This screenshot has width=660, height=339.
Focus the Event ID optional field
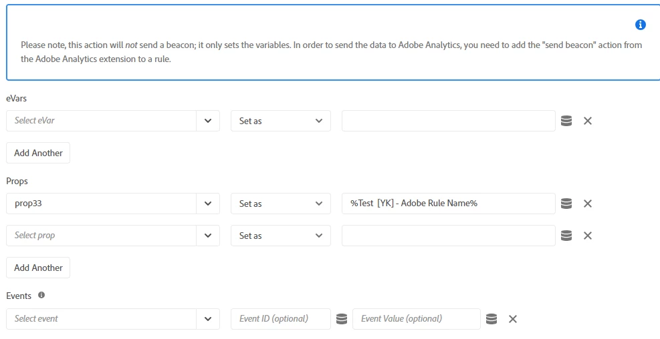click(x=281, y=319)
